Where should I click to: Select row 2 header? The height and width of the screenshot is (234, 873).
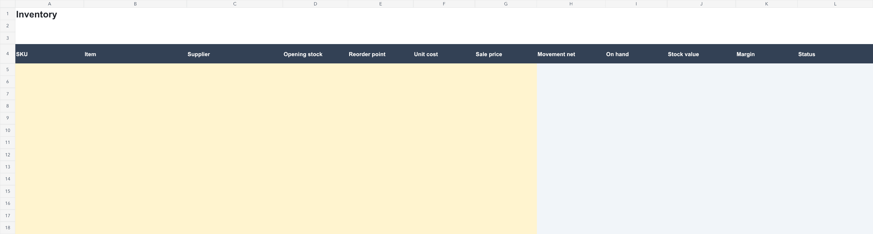pyautogui.click(x=7, y=26)
